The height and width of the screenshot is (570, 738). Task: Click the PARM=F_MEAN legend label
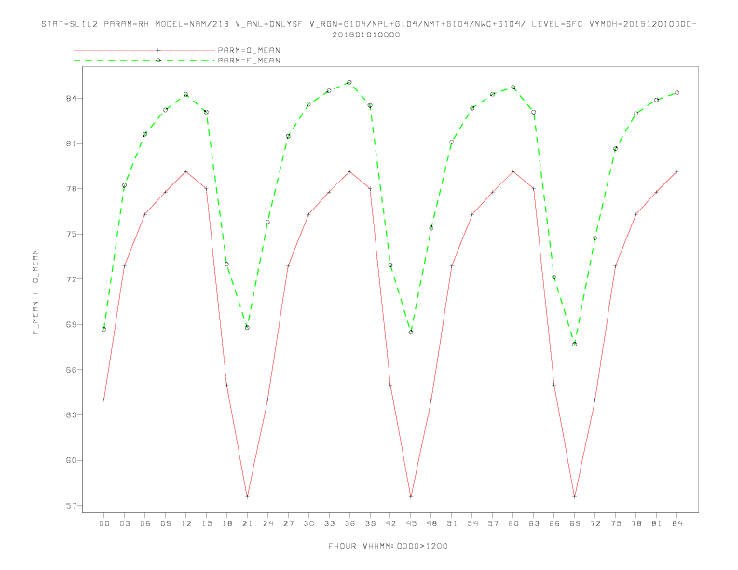pyautogui.click(x=249, y=61)
